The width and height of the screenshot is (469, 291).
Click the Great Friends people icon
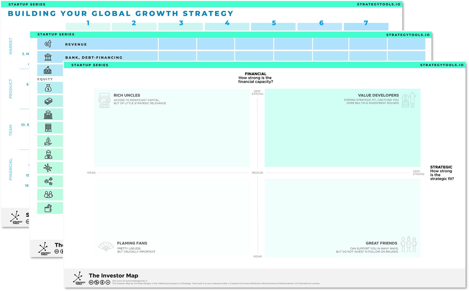coord(409,245)
